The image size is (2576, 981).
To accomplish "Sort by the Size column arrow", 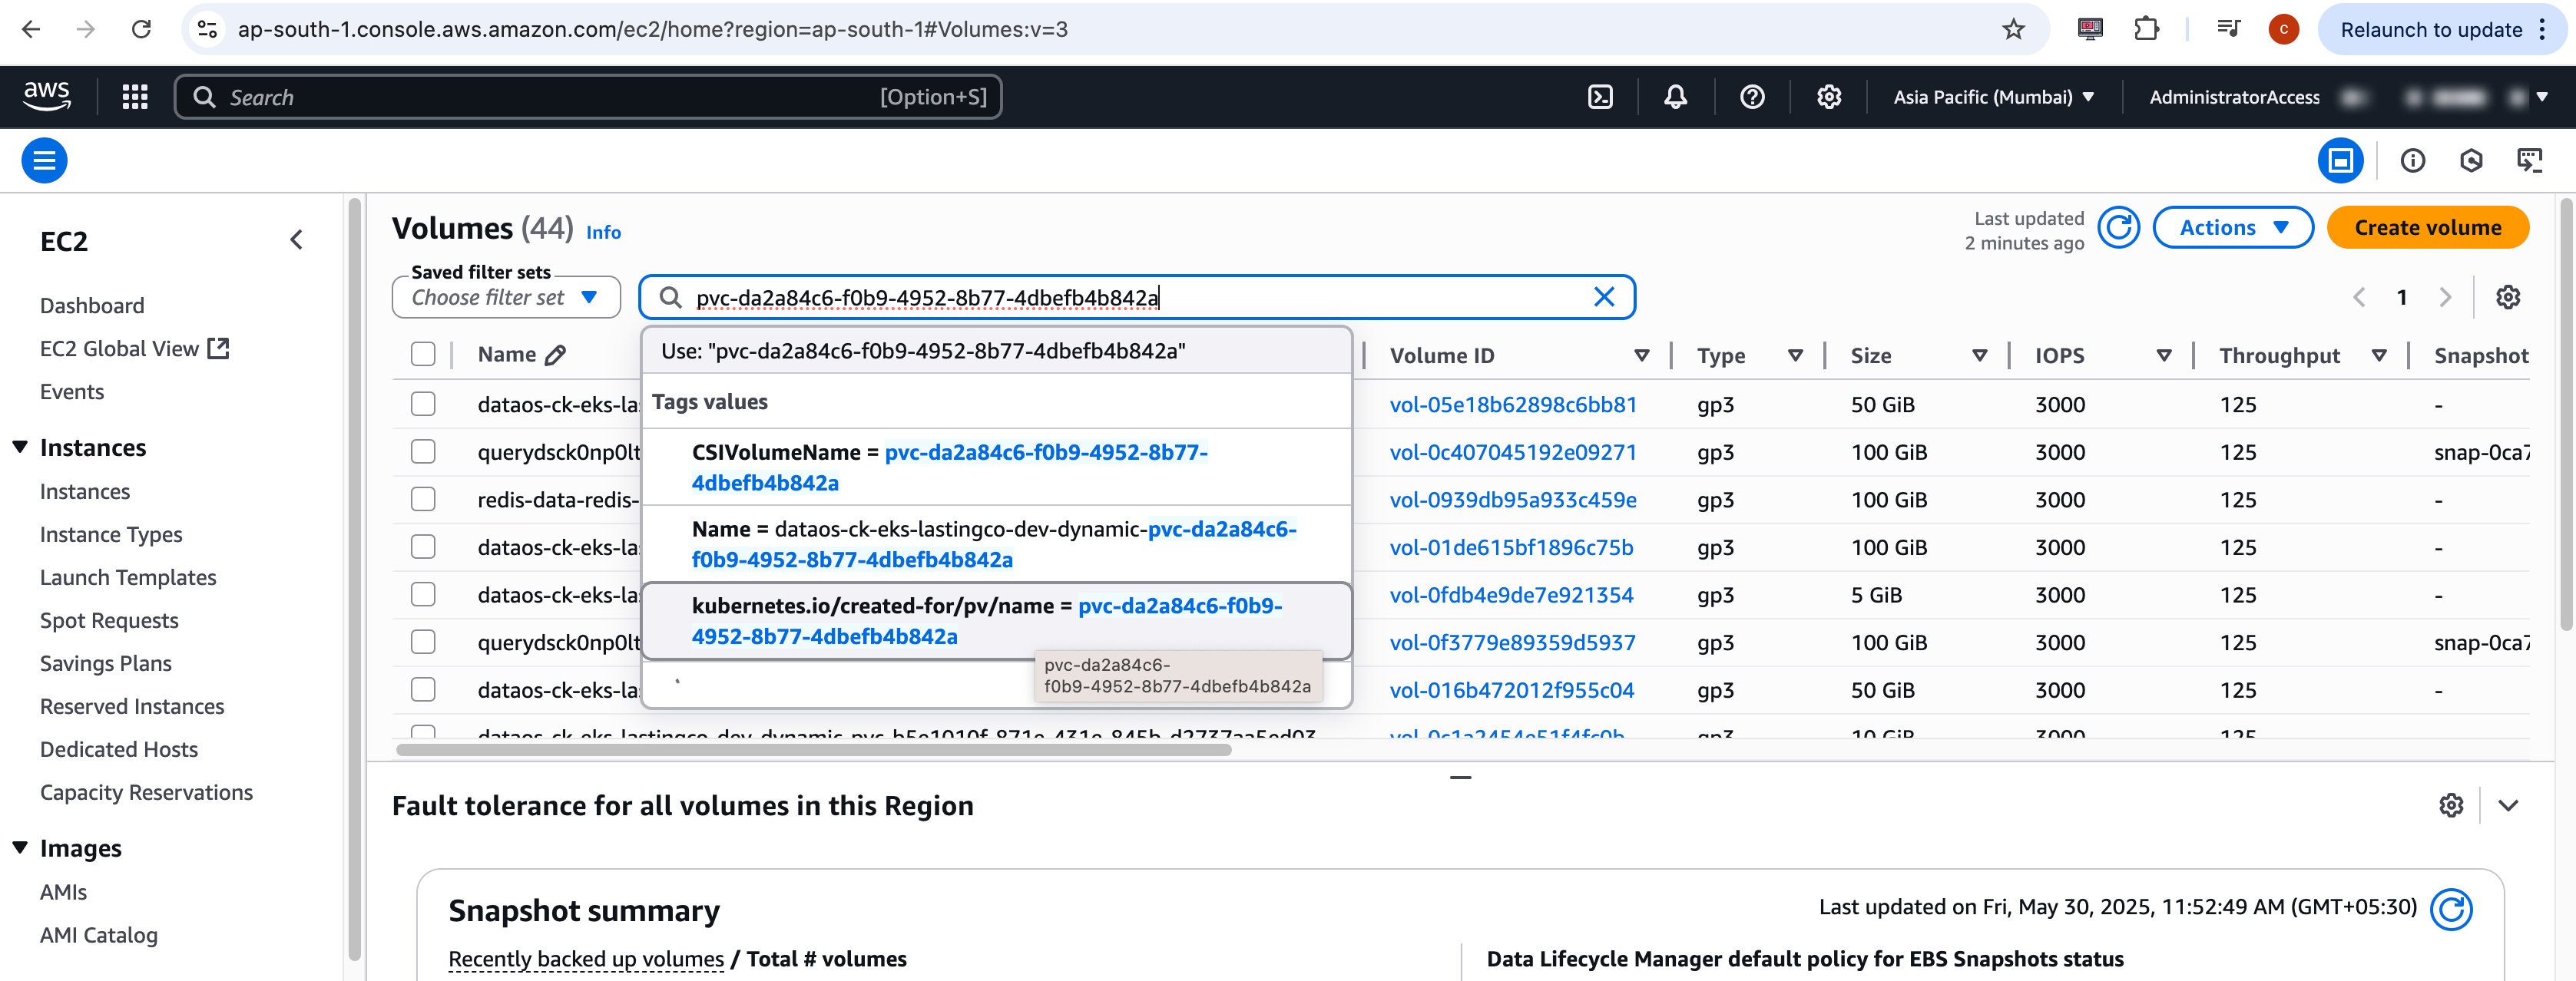I will pos(1979,355).
